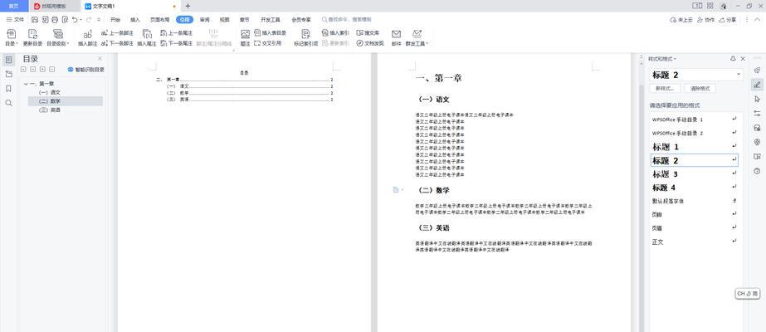
Task: Switch to the 审阅 review tab
Action: click(205, 20)
